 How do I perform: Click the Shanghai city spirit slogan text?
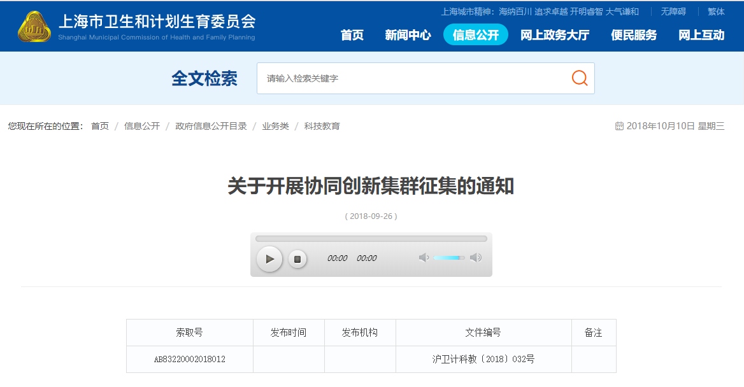(540, 12)
